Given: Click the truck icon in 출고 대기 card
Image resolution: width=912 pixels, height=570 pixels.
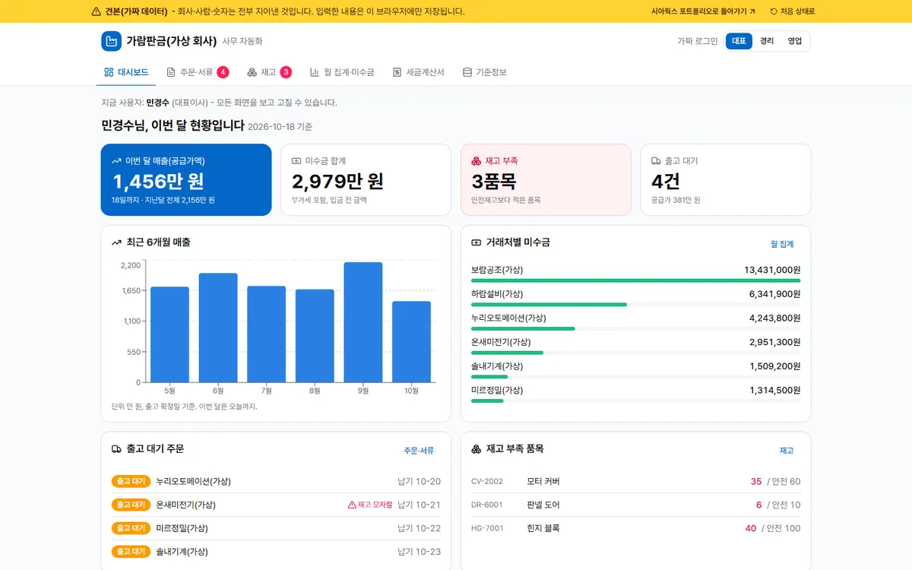Looking at the screenshot, I should coord(656,161).
